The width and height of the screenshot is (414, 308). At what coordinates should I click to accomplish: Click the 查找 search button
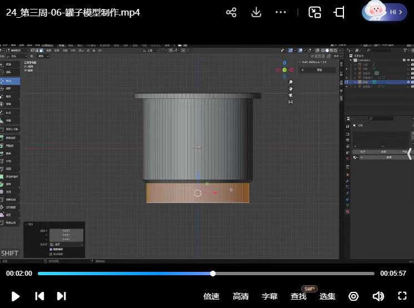298,296
